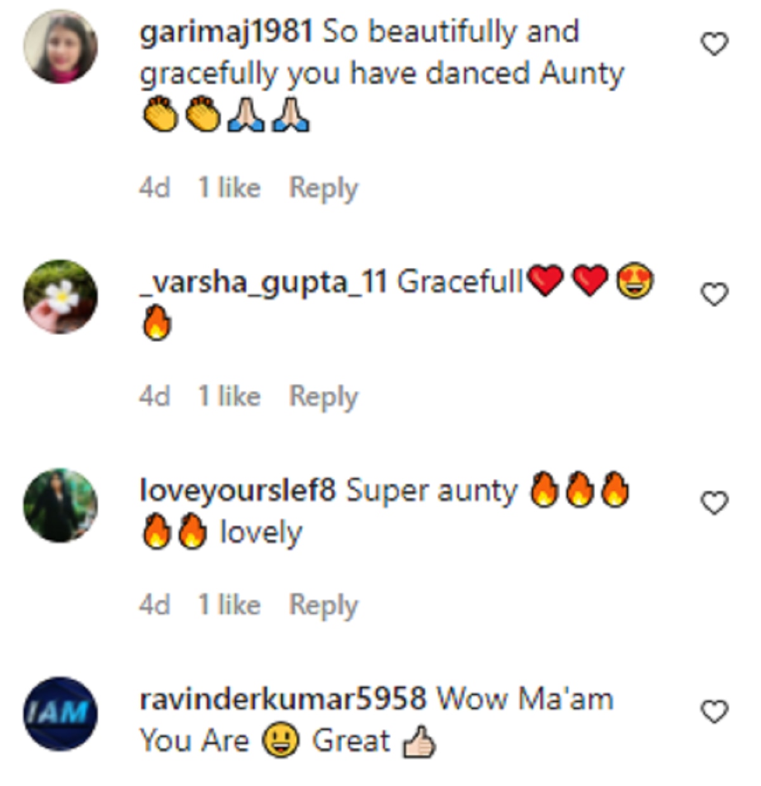Click the 4d timestamp under loveyourslef8's comment
761x786 pixels.
154,605
